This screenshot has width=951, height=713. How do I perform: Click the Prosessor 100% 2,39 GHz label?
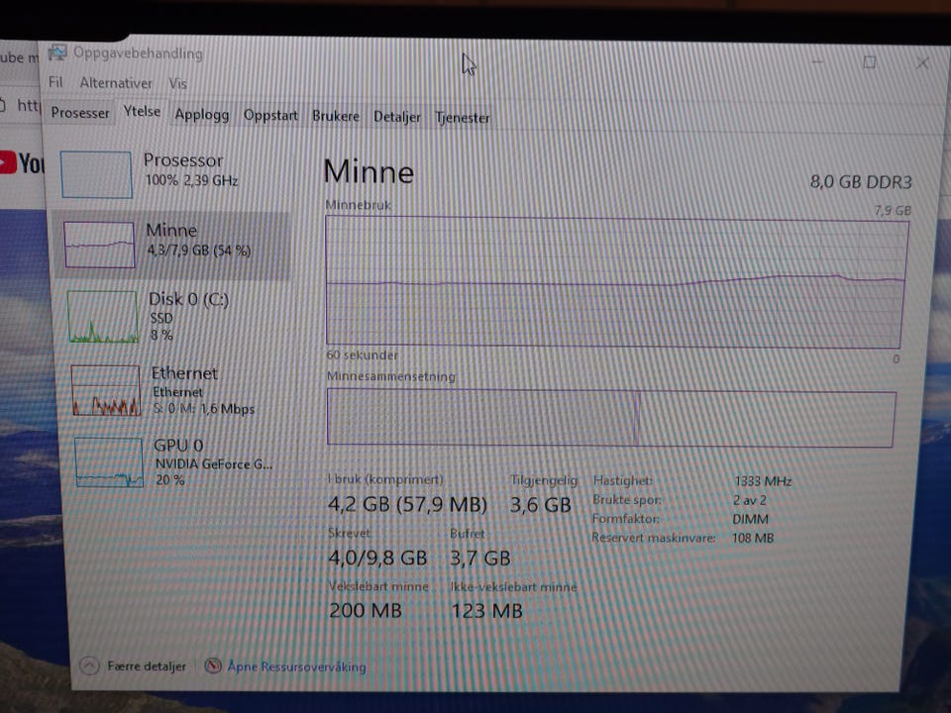[190, 169]
